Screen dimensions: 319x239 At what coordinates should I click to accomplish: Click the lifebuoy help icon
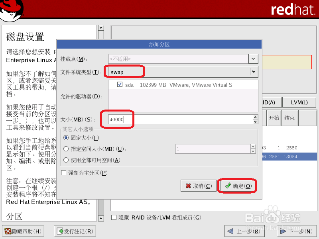pos(8,231)
